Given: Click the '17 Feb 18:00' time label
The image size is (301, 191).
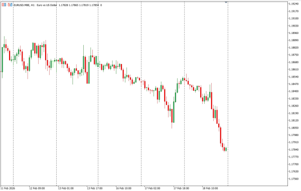Looking at the screenshot, I should [x=181, y=188].
